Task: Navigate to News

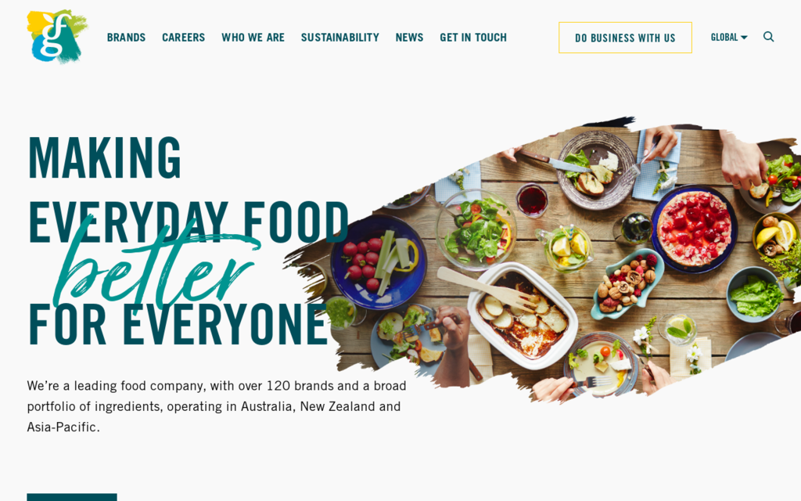Action: tap(409, 38)
